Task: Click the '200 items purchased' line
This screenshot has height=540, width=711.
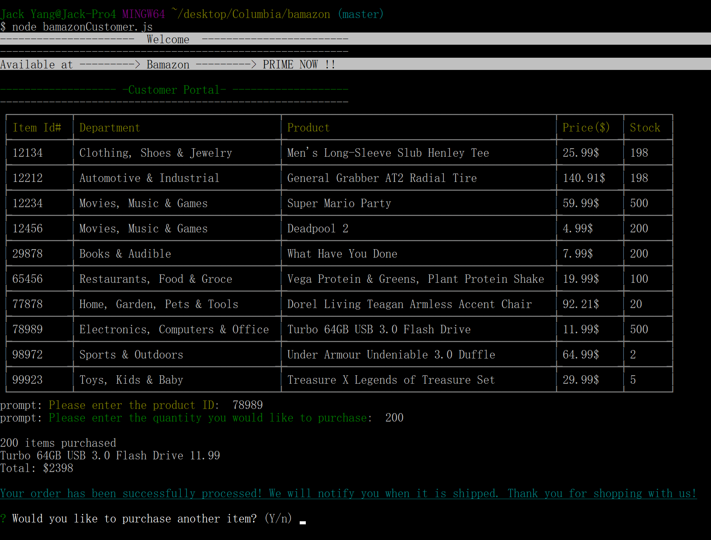Action: (58, 443)
